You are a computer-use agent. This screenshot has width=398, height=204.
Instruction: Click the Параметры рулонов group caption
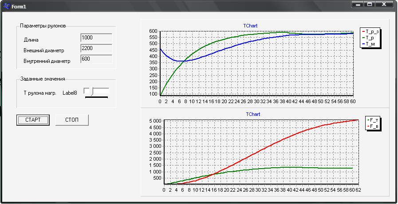point(43,26)
